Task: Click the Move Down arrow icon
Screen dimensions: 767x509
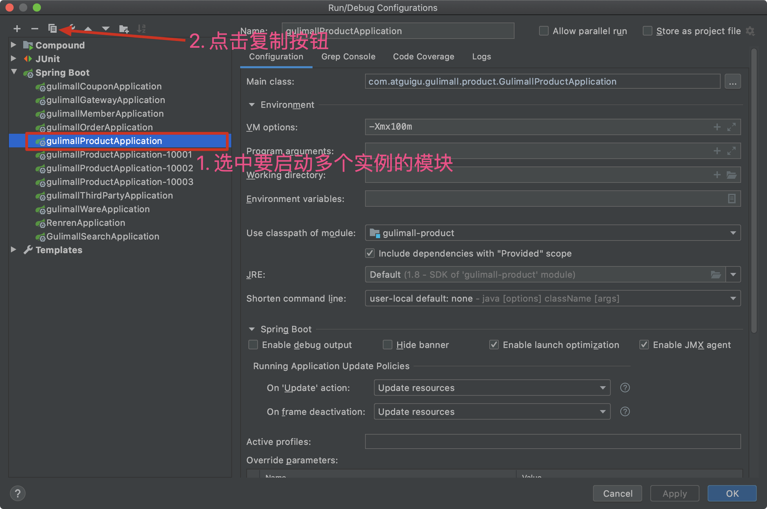Action: click(x=106, y=29)
